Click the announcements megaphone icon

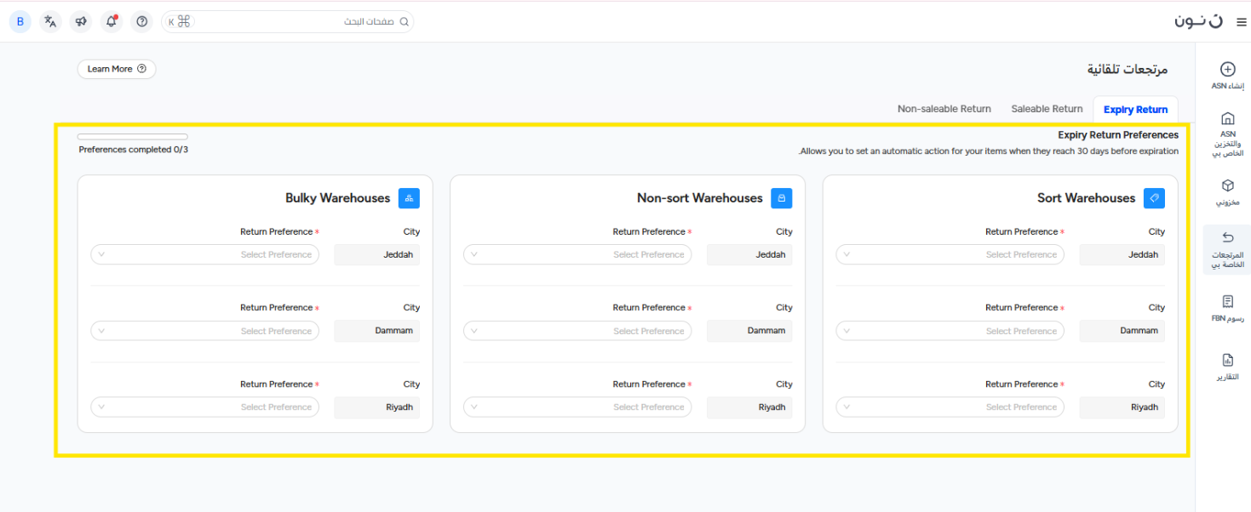pyautogui.click(x=81, y=21)
